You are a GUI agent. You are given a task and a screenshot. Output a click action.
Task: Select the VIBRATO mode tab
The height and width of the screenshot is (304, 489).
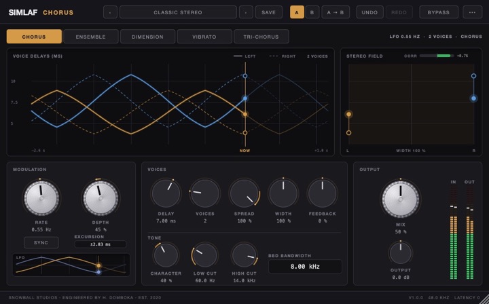(204, 37)
